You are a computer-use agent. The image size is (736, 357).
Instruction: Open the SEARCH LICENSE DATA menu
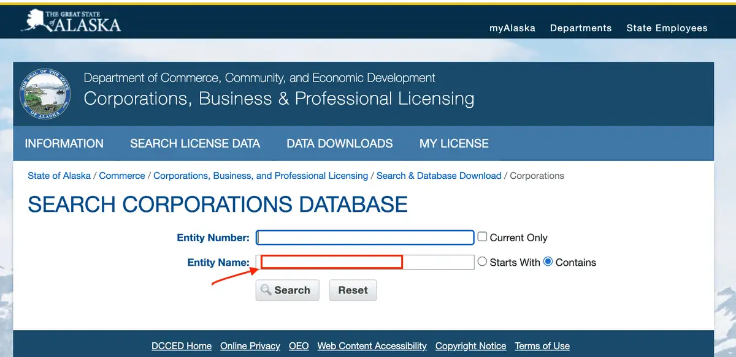tap(195, 144)
